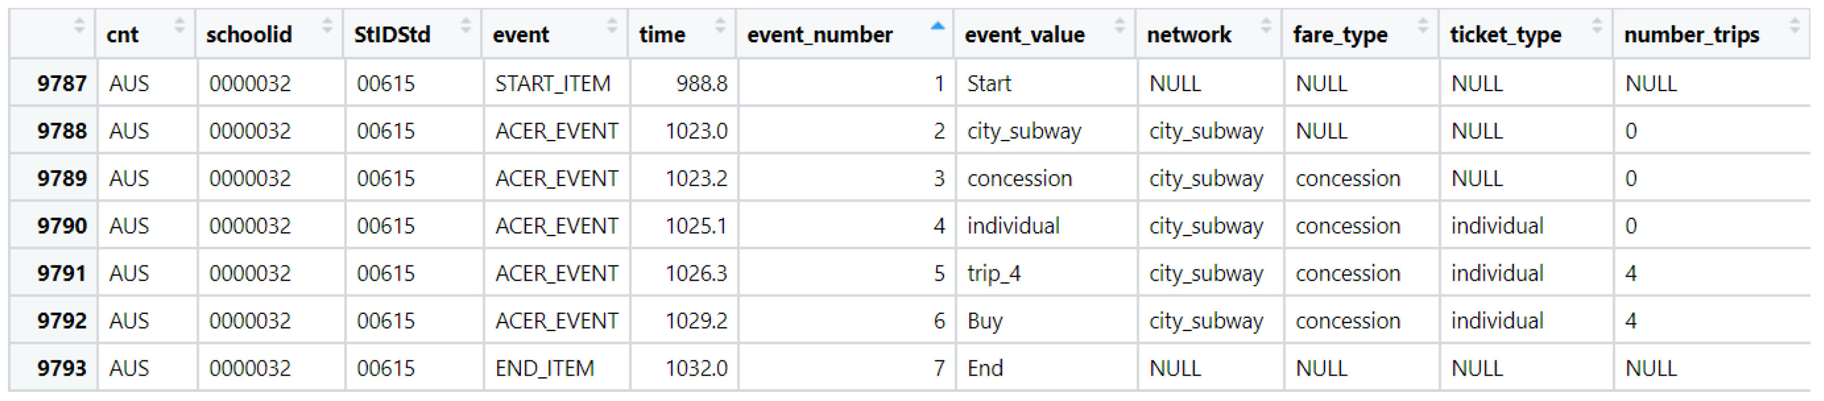The image size is (1824, 401).
Task: Click sort arrows icon in event column
Action: point(613,26)
